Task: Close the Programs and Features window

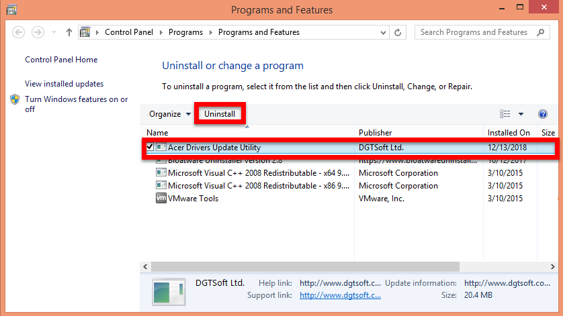Action: pos(544,7)
